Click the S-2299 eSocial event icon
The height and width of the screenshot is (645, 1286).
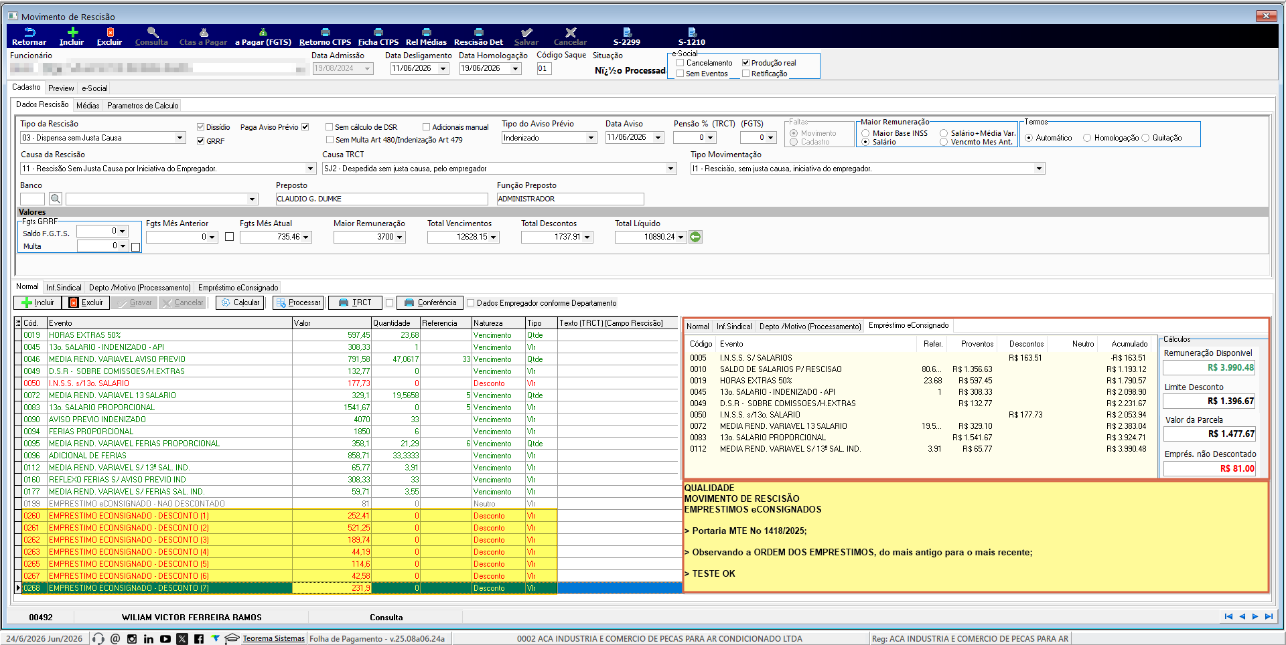tap(627, 36)
